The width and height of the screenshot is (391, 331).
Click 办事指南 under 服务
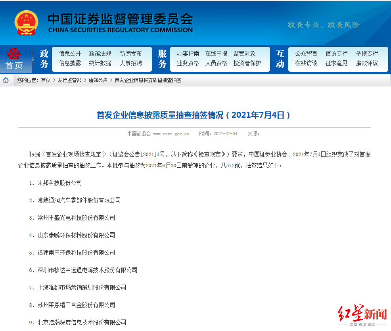pyautogui.click(x=188, y=54)
